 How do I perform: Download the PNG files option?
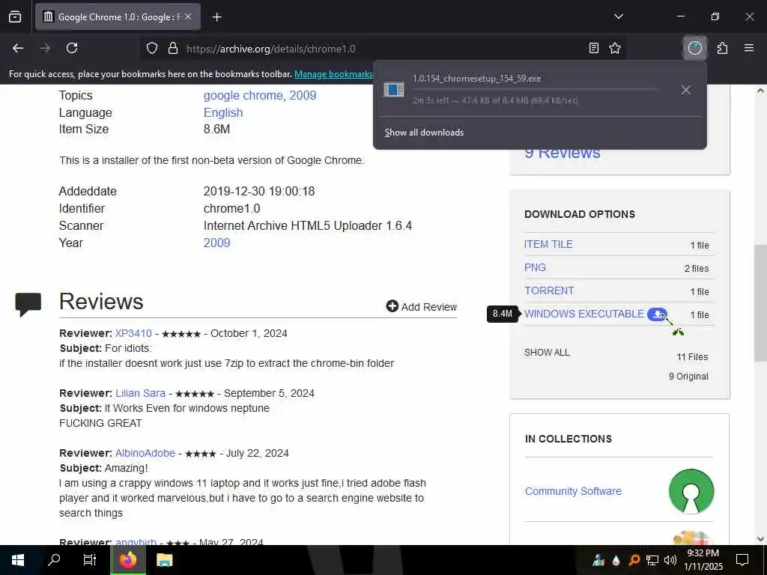point(535,267)
